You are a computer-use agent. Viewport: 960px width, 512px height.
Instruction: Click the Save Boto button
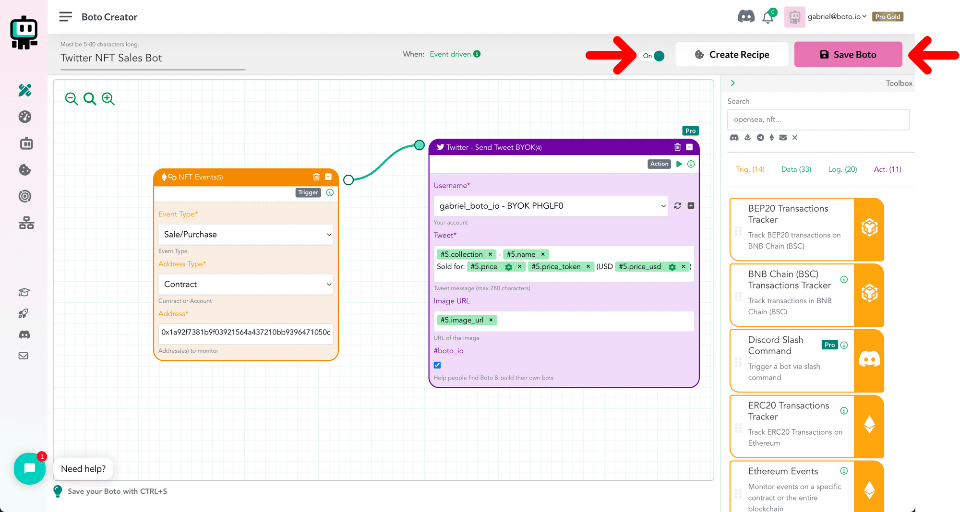[848, 54]
